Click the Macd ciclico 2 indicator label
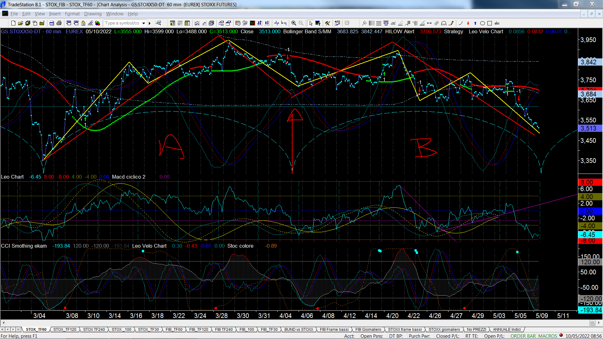 point(129,177)
